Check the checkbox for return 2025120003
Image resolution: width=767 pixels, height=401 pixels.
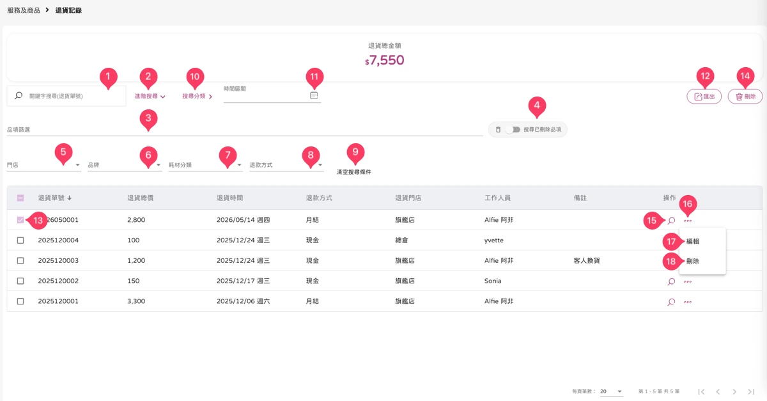point(20,261)
